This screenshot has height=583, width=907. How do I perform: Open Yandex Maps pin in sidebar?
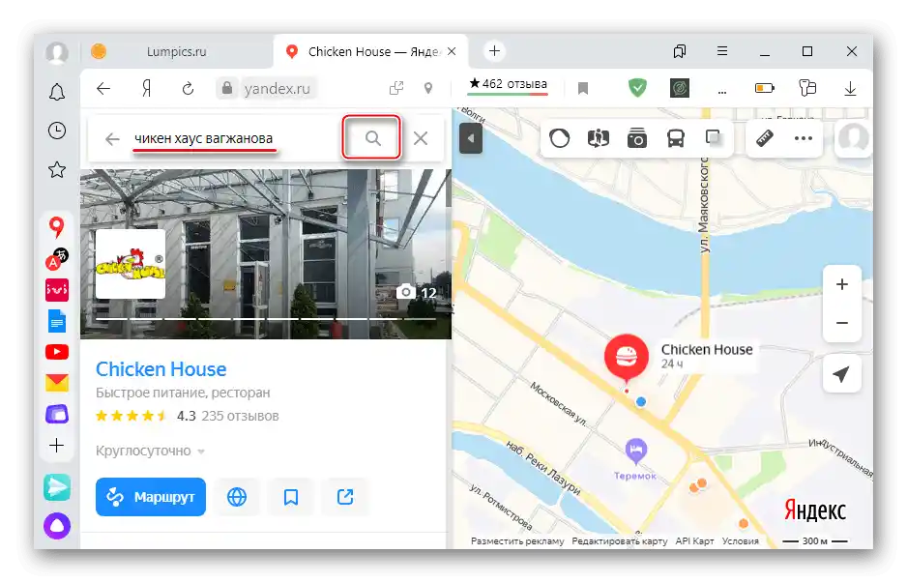tap(57, 227)
